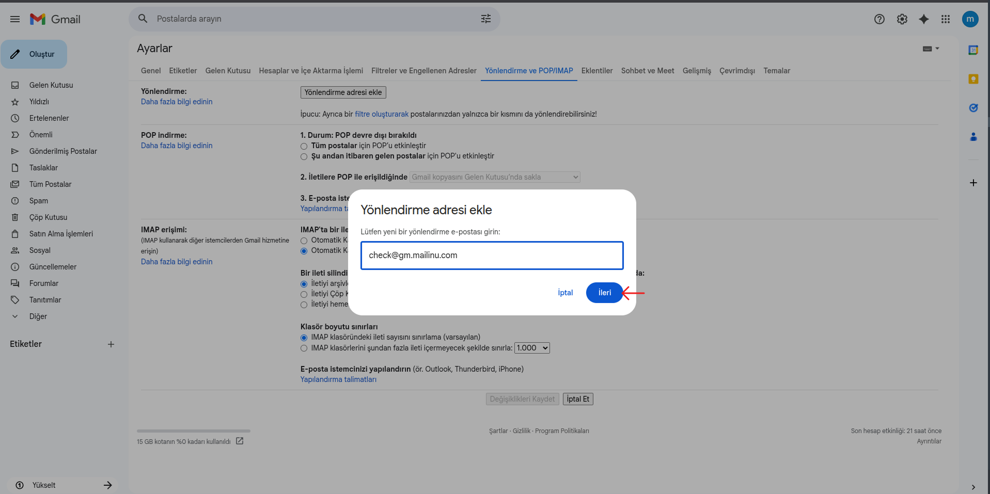Select 'Tüm postalar için POP'u etkinleştir' option
990x494 pixels.
tap(304, 146)
